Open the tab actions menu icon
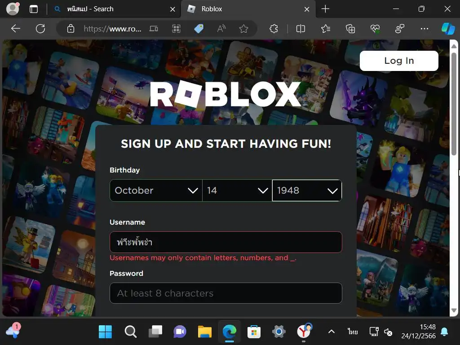The height and width of the screenshot is (345, 460). pyautogui.click(x=34, y=9)
